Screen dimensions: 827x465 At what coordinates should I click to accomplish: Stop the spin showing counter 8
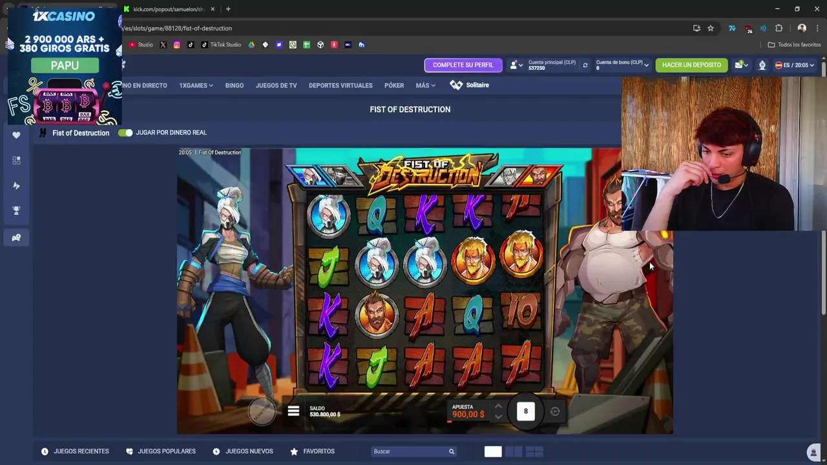point(526,411)
